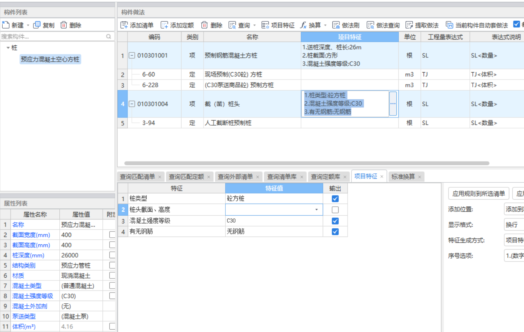Click 删除 in the component list toolbar

coord(71,25)
